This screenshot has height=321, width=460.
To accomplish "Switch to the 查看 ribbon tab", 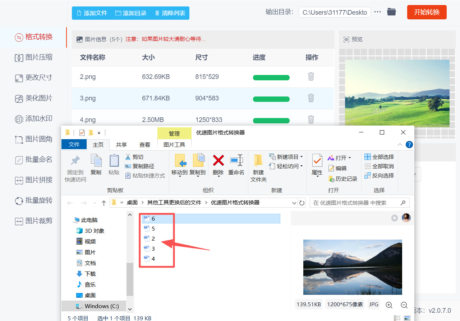I will tap(145, 145).
